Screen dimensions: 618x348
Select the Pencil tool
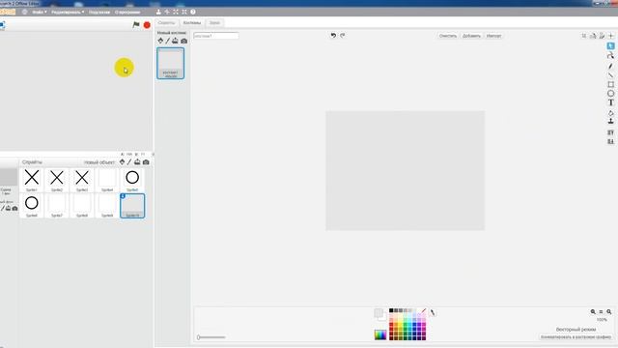click(x=610, y=66)
